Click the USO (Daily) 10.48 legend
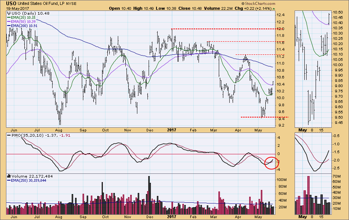349x220 pixels. pos(30,13)
